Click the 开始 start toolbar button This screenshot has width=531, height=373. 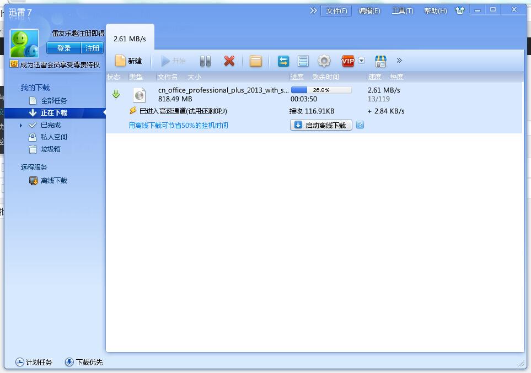[173, 61]
